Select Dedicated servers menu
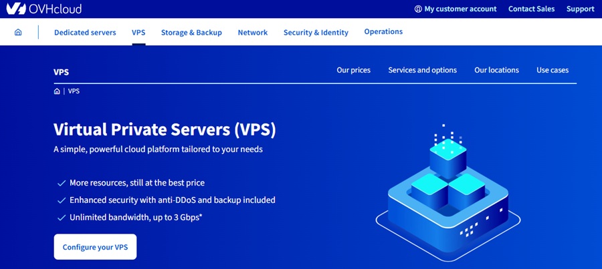The height and width of the screenshot is (269, 602). (85, 33)
